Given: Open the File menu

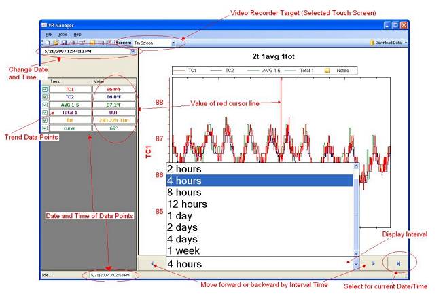Looking at the screenshot, I should (x=48, y=34).
